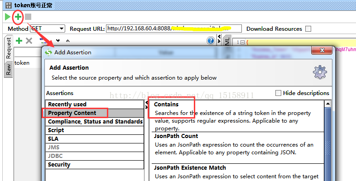The width and height of the screenshot is (356, 181).
Task: Select Compliance, Status and Standards category
Action: click(95, 122)
